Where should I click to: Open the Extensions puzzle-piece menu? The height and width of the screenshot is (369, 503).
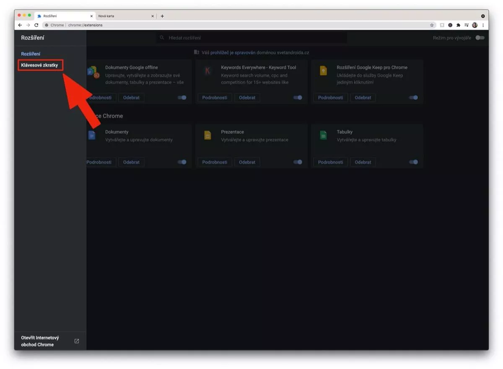pos(458,25)
